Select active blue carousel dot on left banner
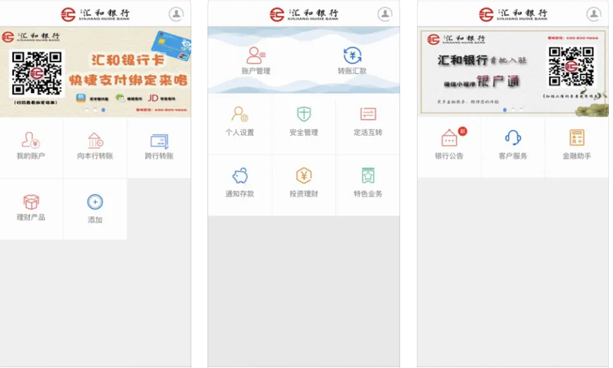 [x=103, y=110]
